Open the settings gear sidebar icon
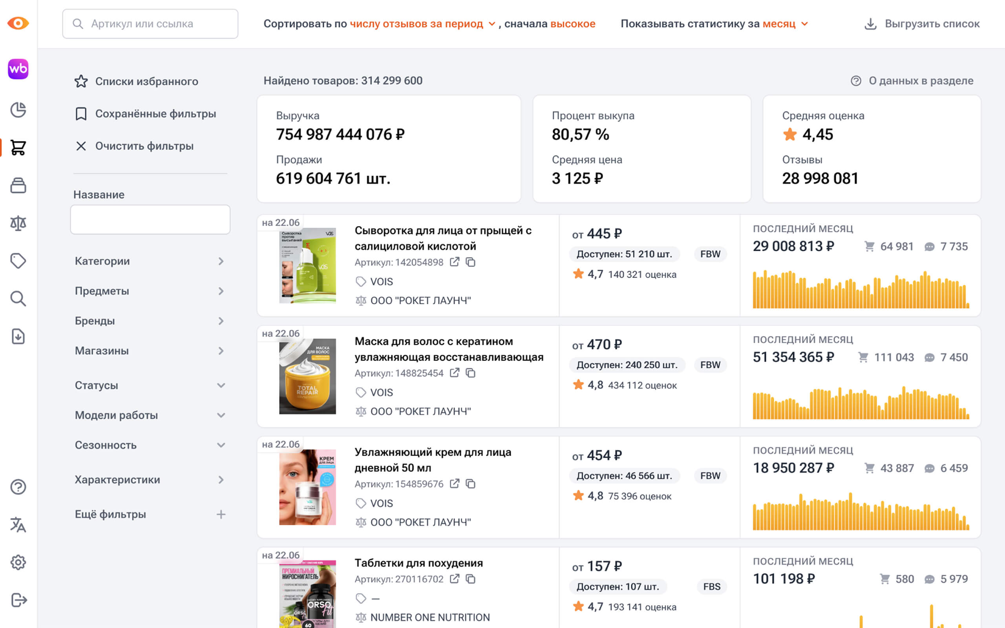Screen dimensions: 1005x628 coord(18,562)
